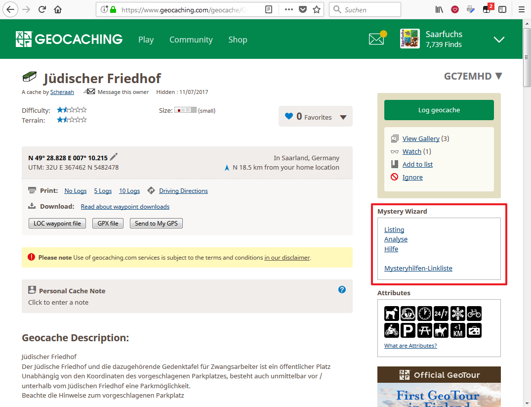
Task: Focus the Suchen search field
Action: (365, 9)
